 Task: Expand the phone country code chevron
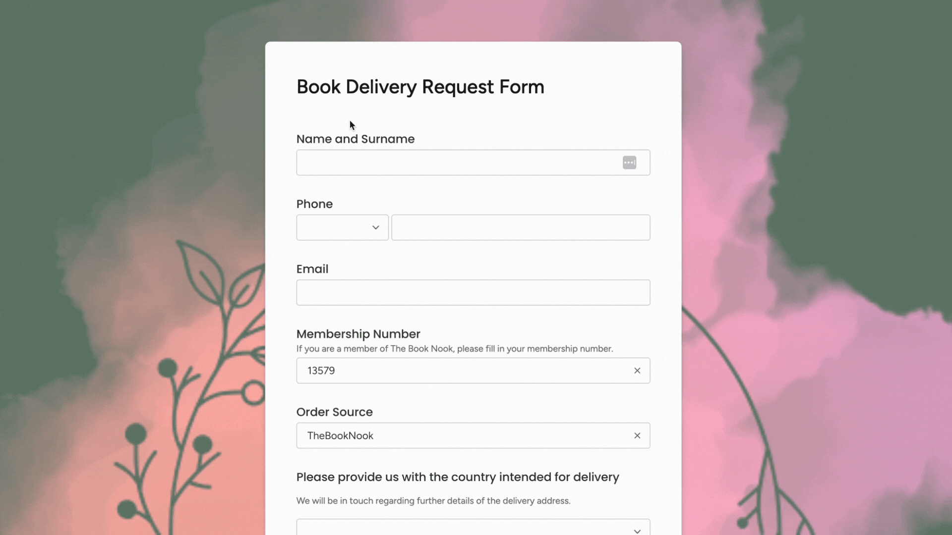click(375, 227)
